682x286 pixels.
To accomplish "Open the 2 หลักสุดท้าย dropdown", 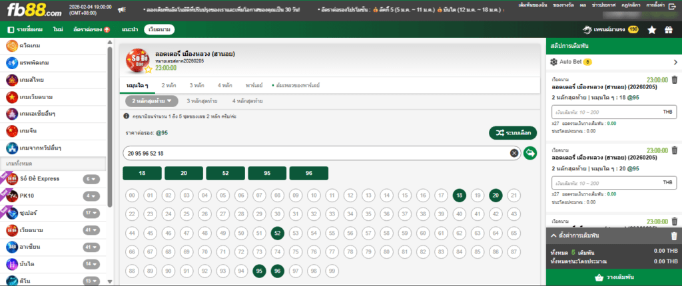I will tap(152, 101).
